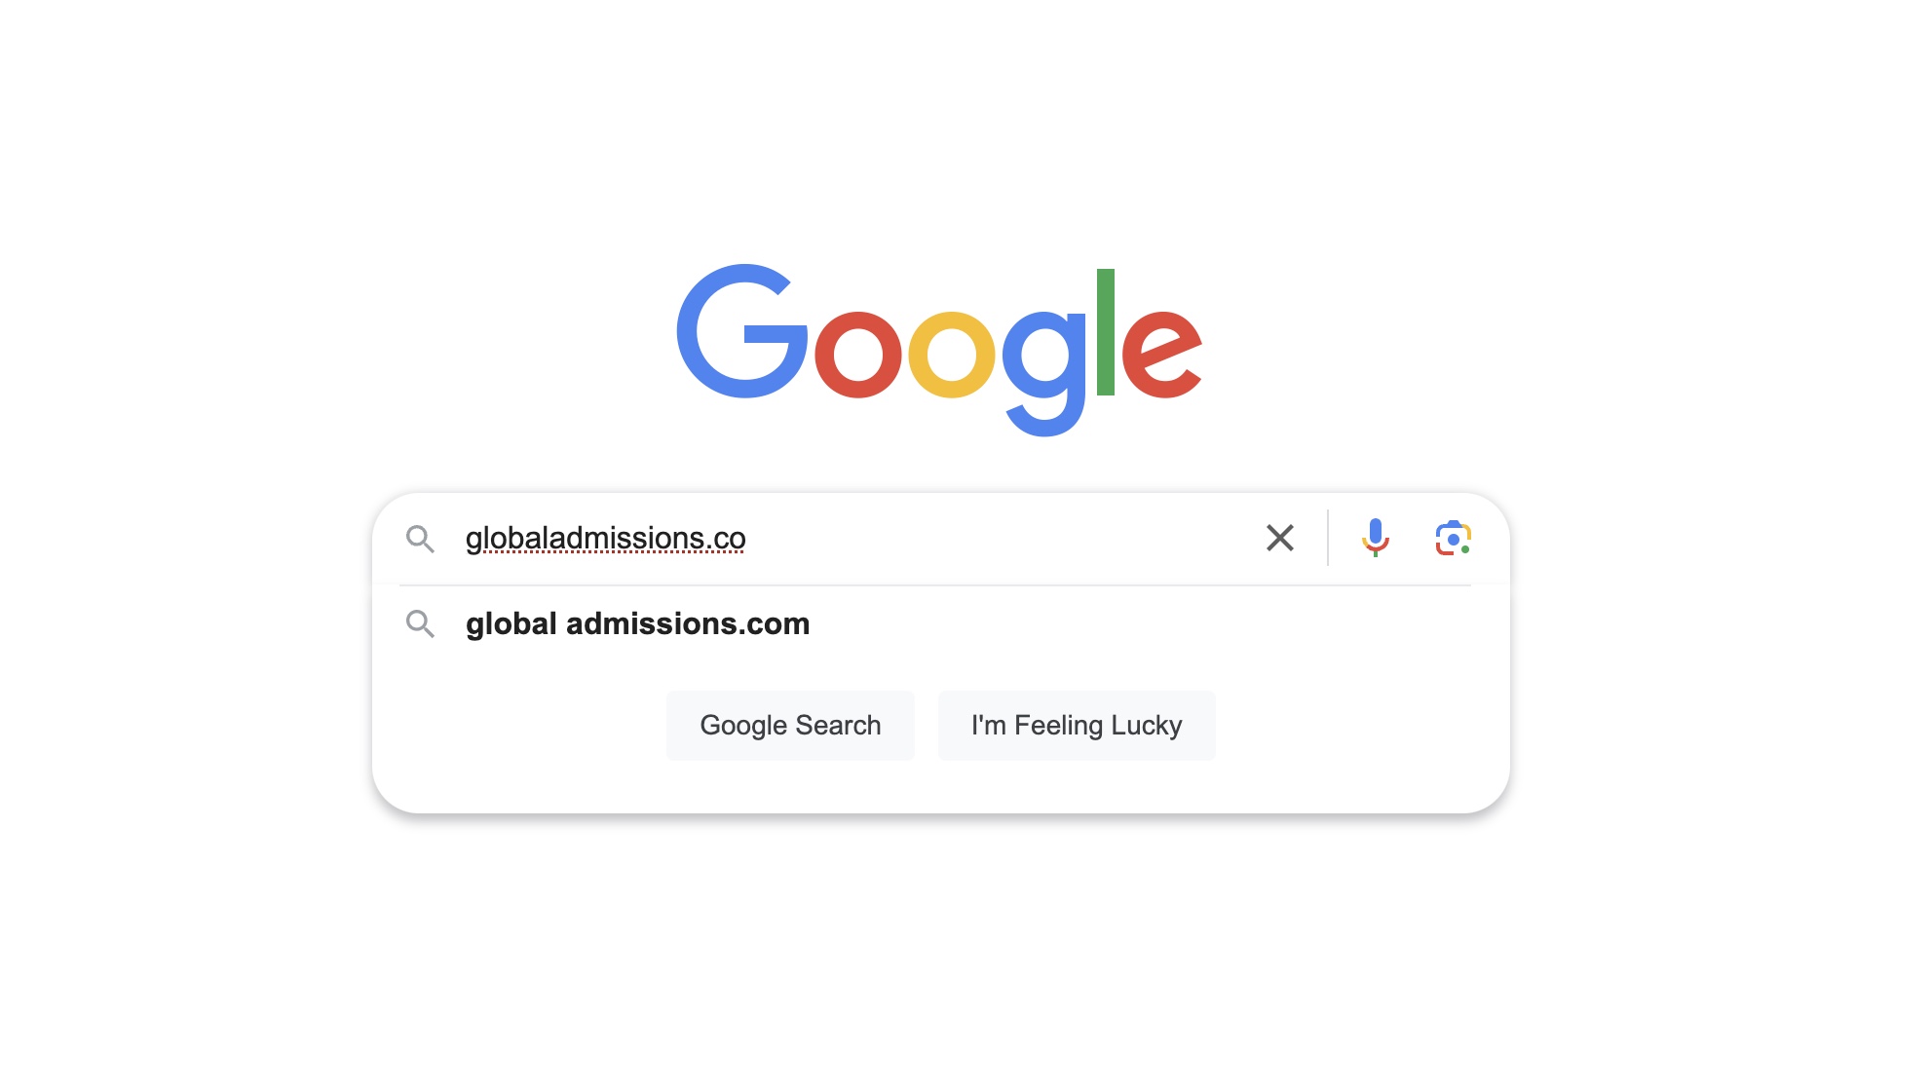
Task: Click the blue capital G of the logo
Action: coord(742,331)
